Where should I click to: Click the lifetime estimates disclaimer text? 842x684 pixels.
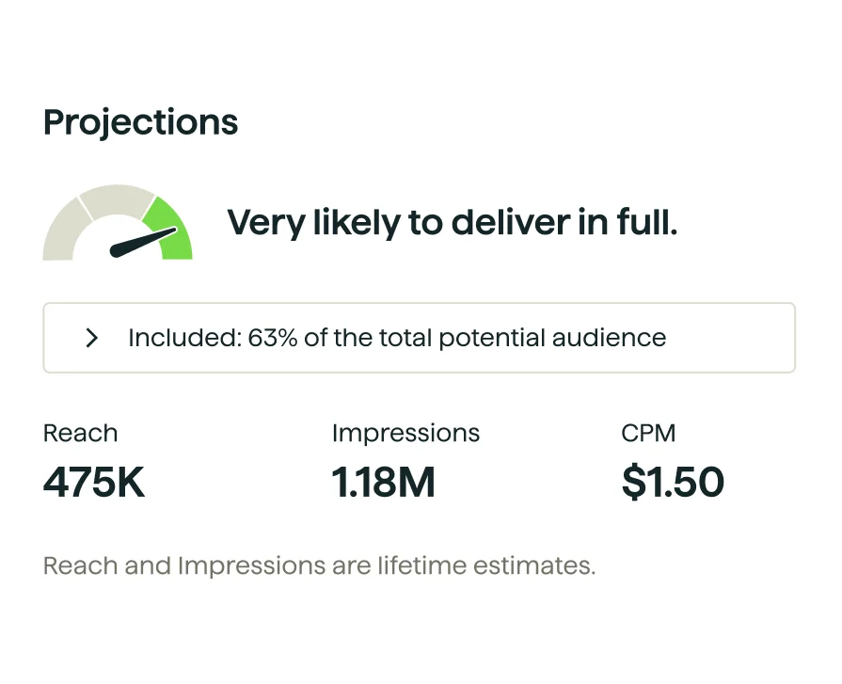click(318, 565)
